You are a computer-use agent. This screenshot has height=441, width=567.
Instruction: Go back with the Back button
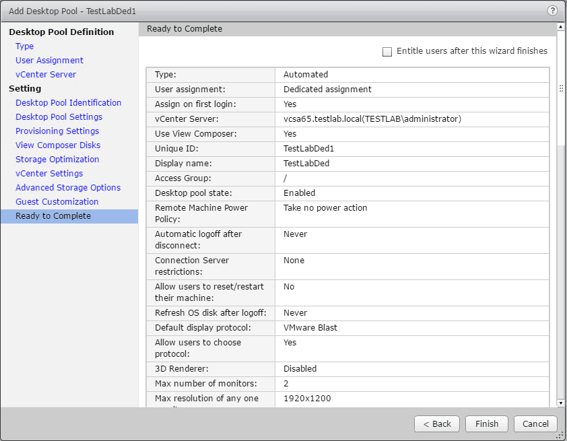438,424
